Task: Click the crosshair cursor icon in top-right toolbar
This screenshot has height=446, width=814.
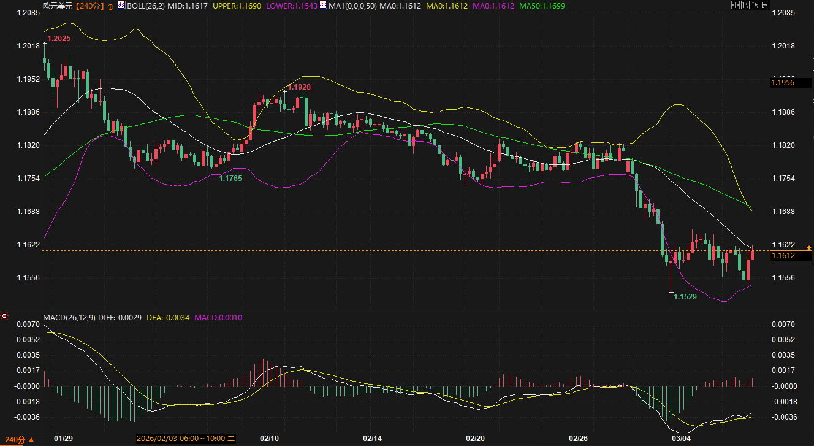Action: (x=736, y=5)
